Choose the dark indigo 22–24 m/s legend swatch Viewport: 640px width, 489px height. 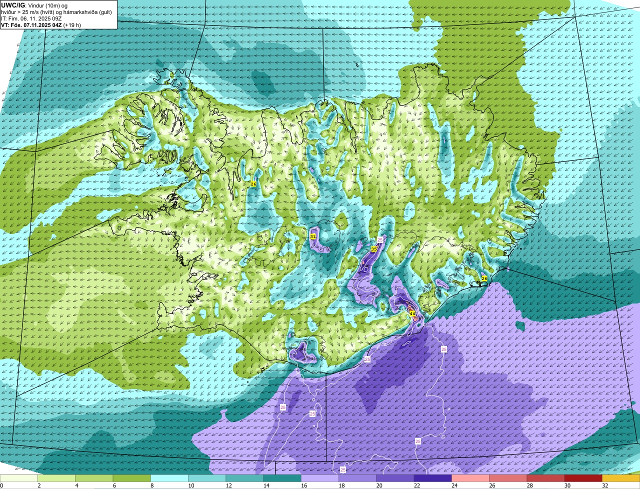pos(433,478)
